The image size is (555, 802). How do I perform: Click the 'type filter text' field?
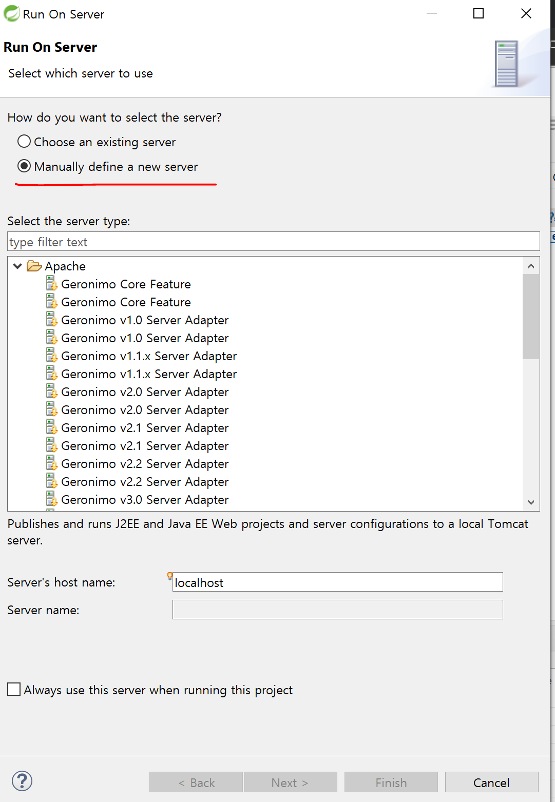pos(273,242)
